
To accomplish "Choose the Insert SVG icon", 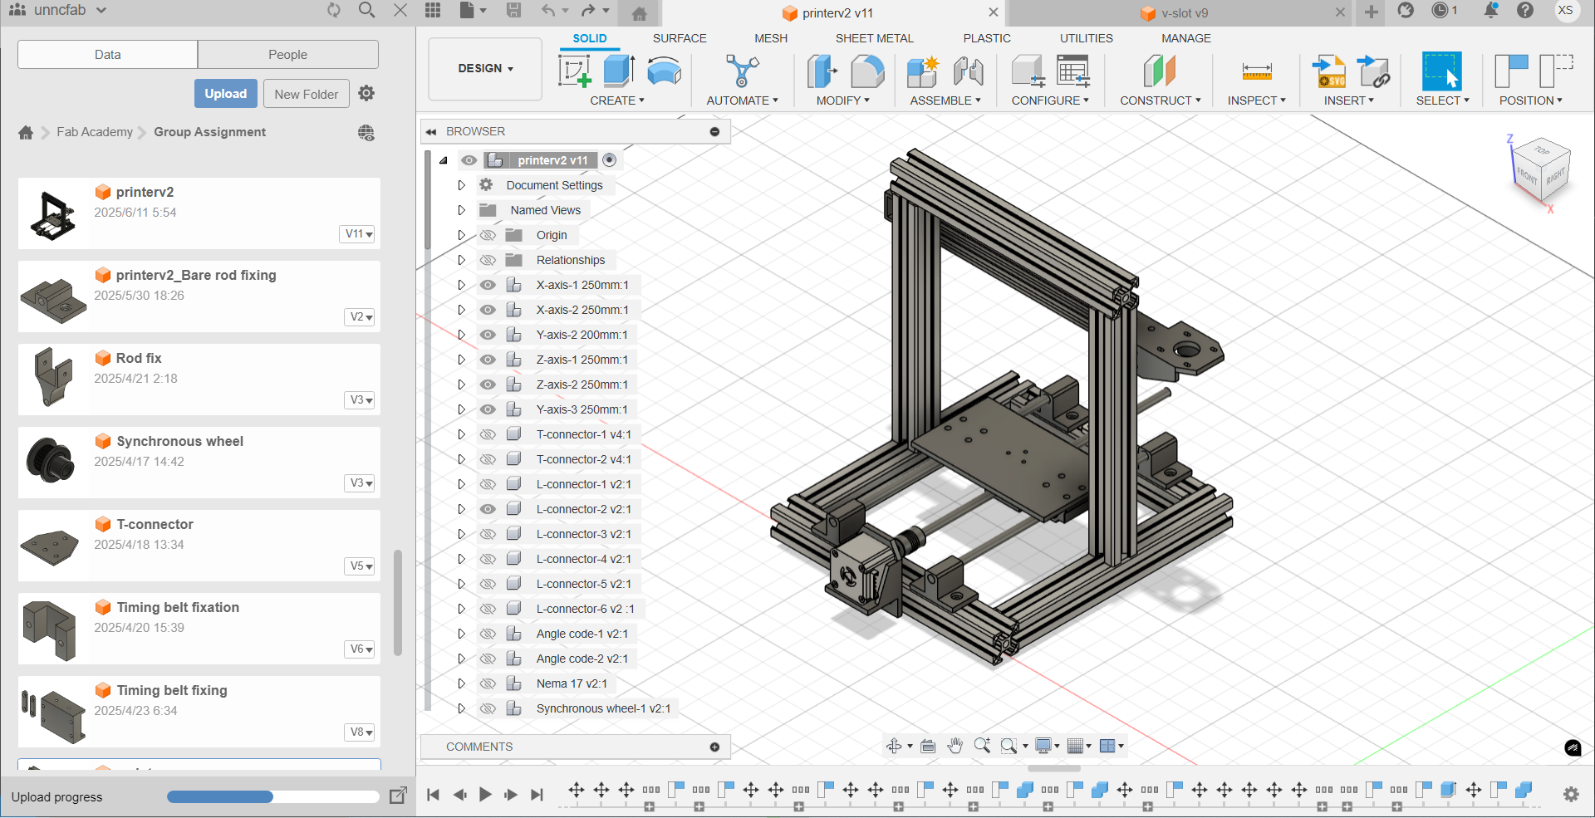I will coord(1329,71).
